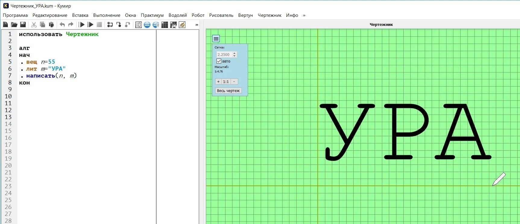Open the Робот field window icon

point(165,25)
